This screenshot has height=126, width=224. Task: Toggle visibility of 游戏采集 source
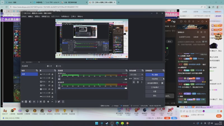point(49,97)
